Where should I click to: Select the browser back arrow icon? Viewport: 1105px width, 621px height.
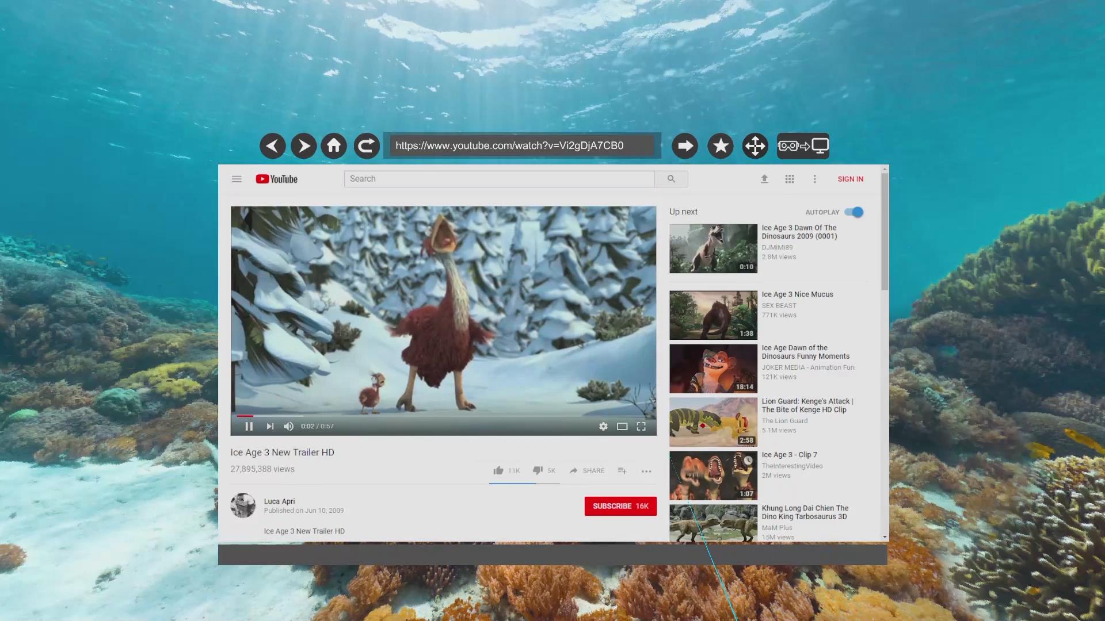[x=272, y=145]
